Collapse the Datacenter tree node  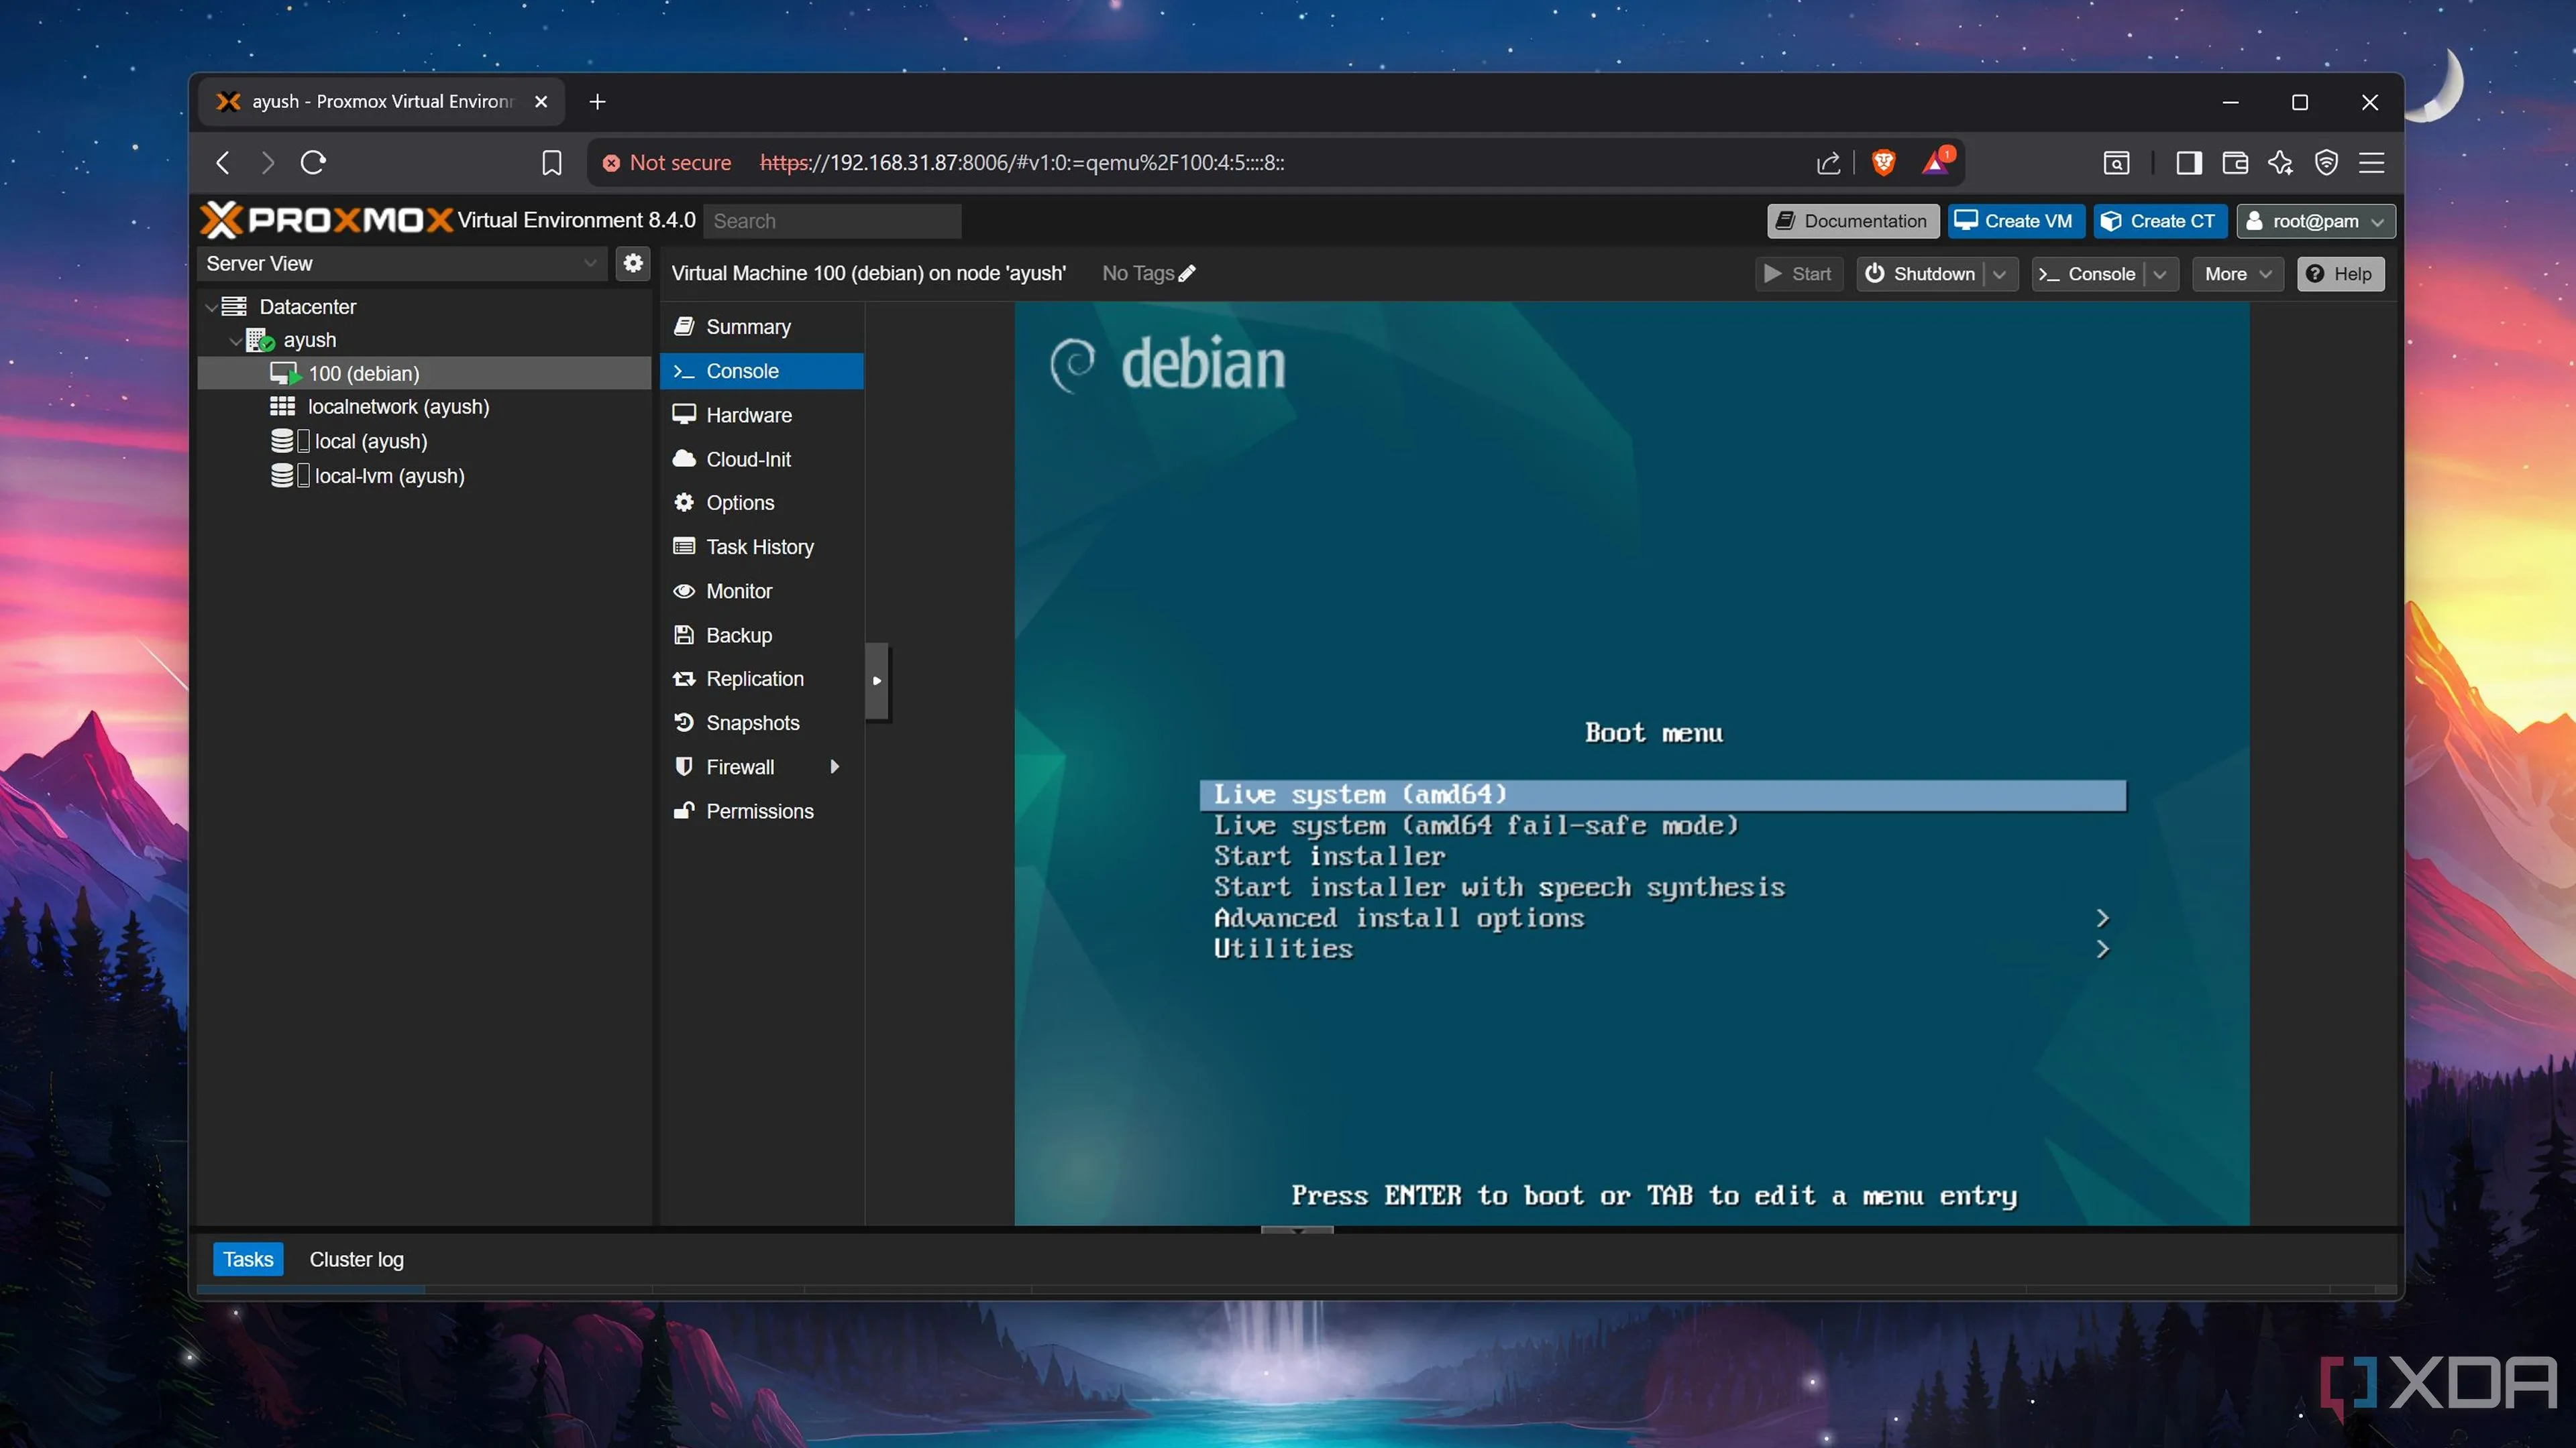(x=211, y=308)
